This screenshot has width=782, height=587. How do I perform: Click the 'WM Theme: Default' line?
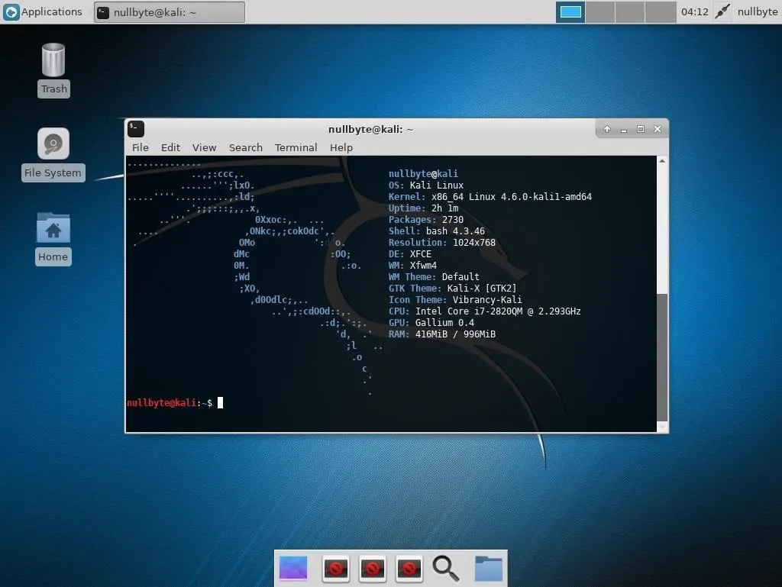point(434,277)
